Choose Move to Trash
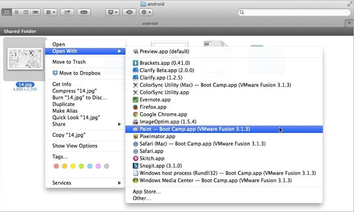The height and width of the screenshot is (212, 354). point(85,62)
